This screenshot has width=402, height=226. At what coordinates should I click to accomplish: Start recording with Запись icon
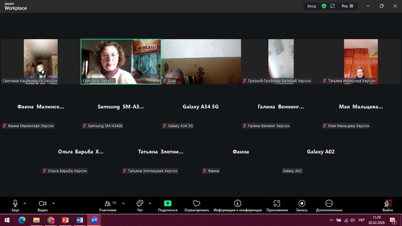(x=302, y=203)
